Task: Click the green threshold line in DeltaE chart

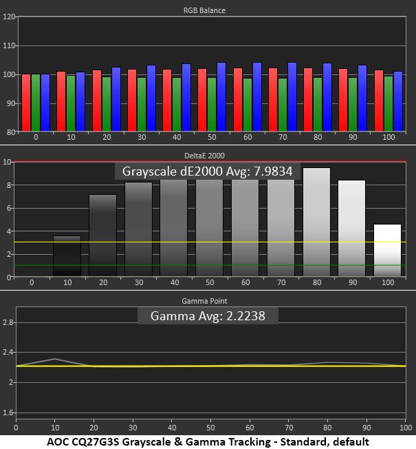Action: (x=210, y=265)
